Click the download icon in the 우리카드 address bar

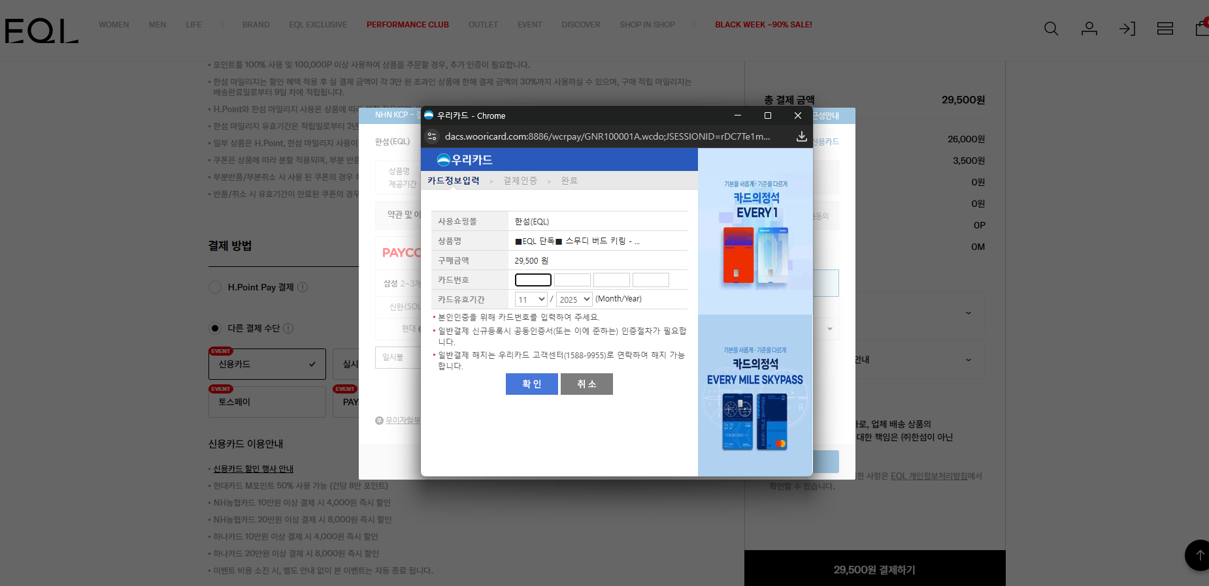pos(801,136)
